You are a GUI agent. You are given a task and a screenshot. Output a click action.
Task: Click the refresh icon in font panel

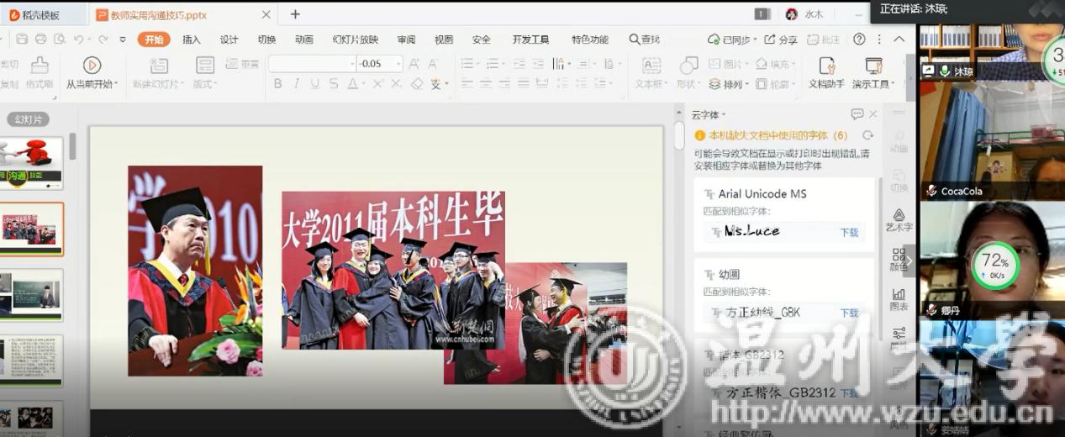coord(867,135)
